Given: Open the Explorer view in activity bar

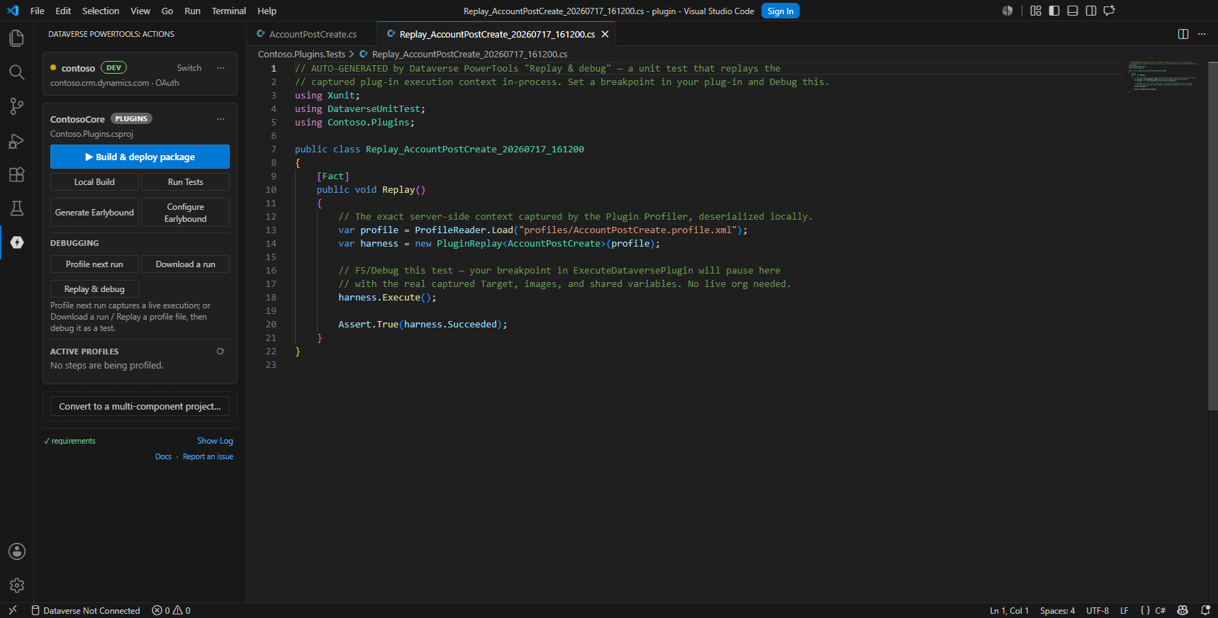Looking at the screenshot, I should point(16,38).
